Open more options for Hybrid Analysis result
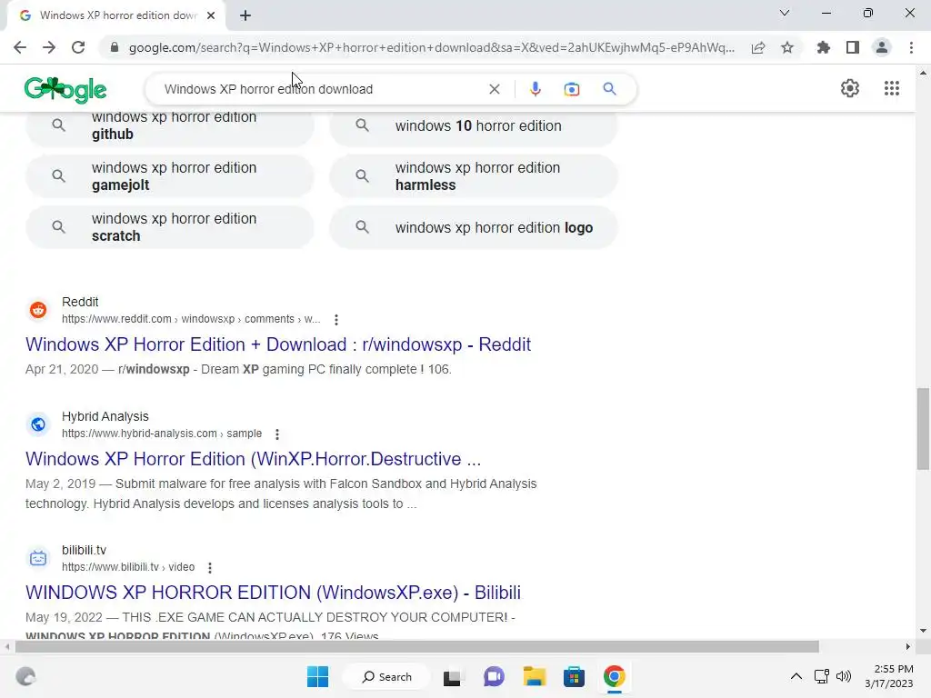Screen dimensions: 931x698 (276, 434)
